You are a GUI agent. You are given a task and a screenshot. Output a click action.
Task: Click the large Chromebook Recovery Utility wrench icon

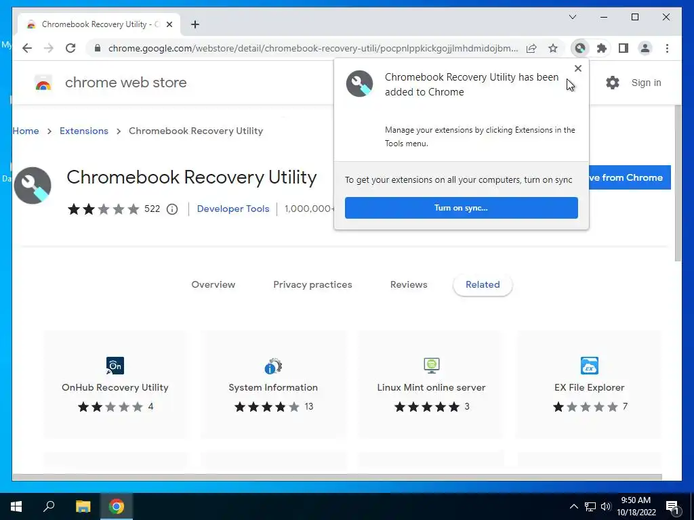coord(33,186)
